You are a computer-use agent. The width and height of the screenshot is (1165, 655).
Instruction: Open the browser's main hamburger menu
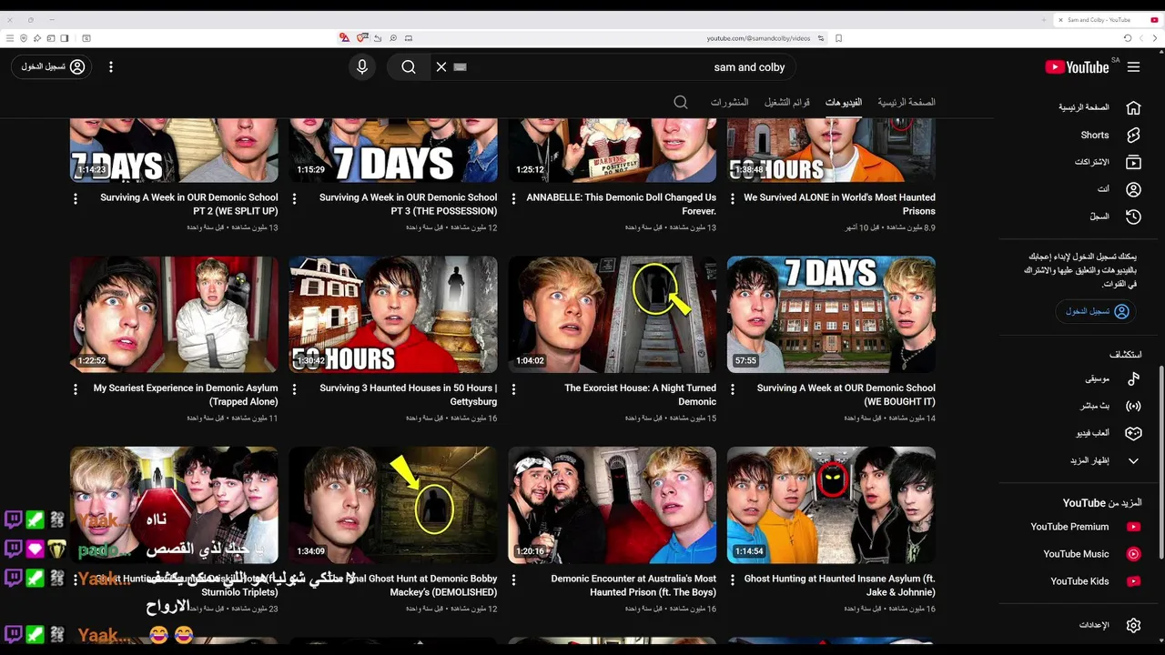pos(9,38)
